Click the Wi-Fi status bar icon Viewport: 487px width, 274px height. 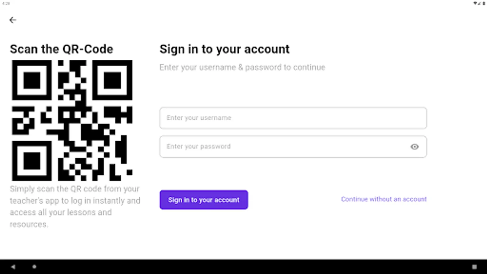[475, 3]
